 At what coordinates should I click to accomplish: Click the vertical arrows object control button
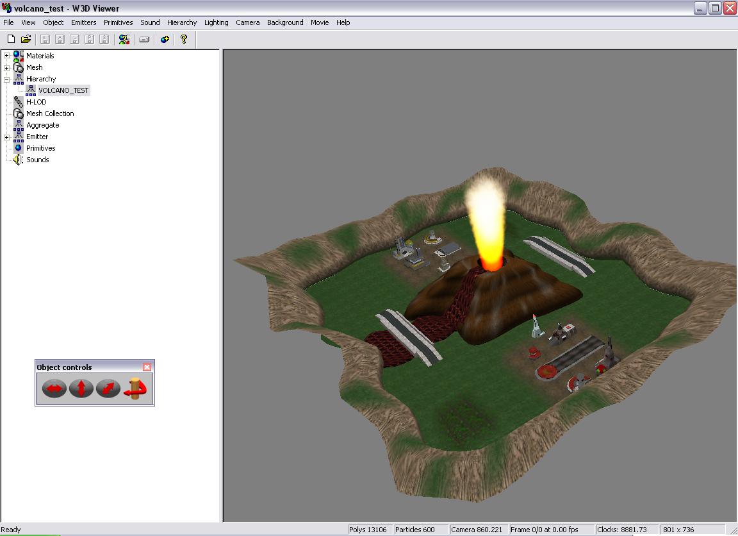pyautogui.click(x=81, y=389)
